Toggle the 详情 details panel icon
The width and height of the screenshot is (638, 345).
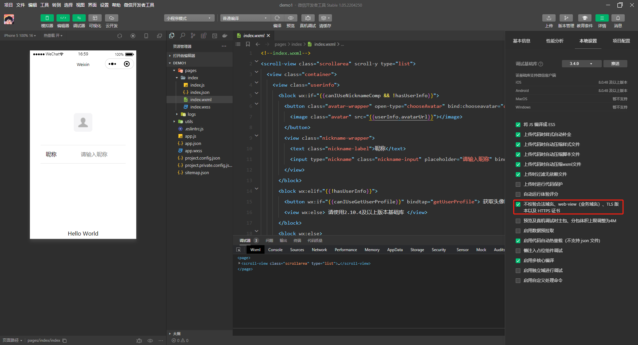click(602, 18)
